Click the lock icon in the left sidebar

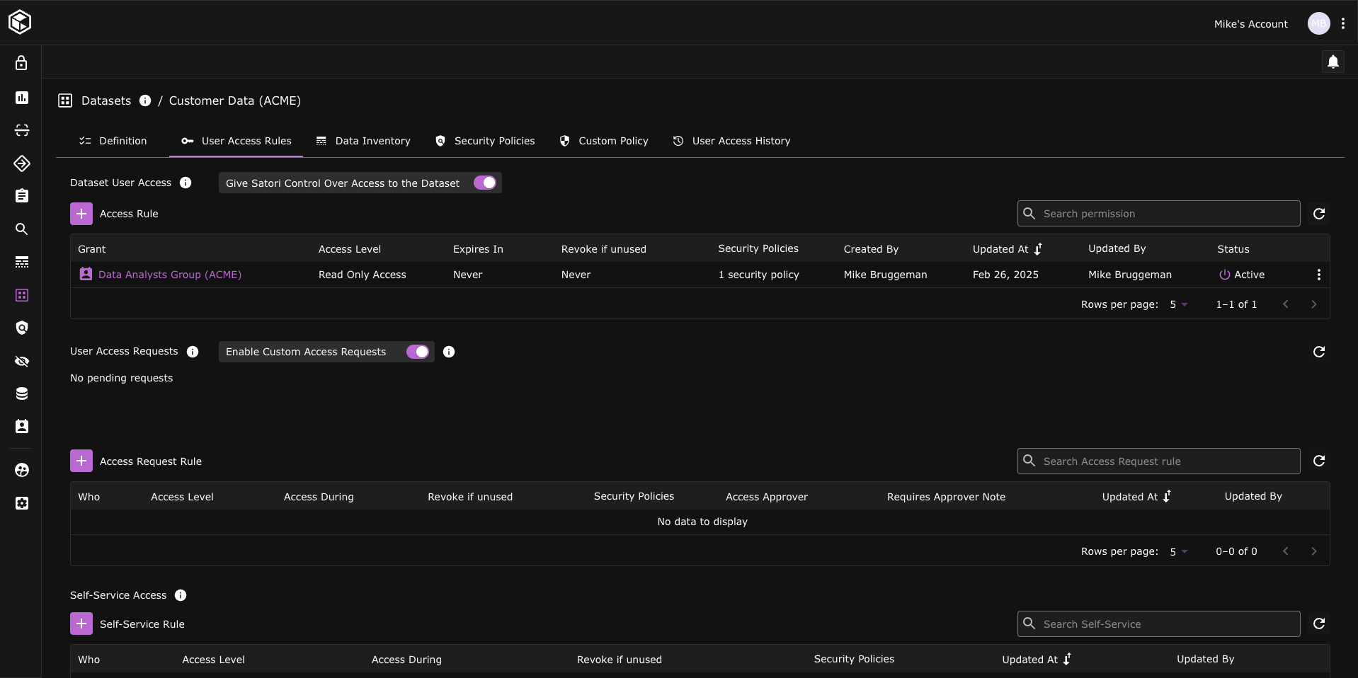click(22, 63)
